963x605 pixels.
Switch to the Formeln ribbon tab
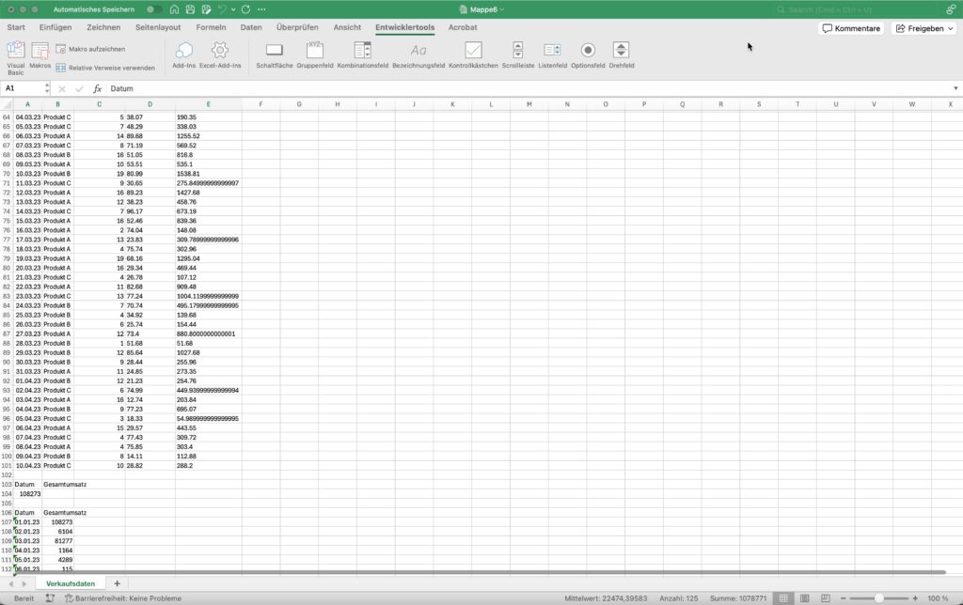(x=211, y=27)
